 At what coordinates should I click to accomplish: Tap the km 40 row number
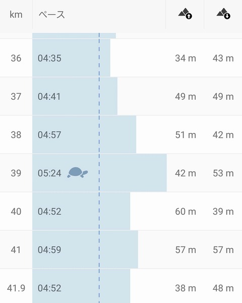tap(16, 211)
